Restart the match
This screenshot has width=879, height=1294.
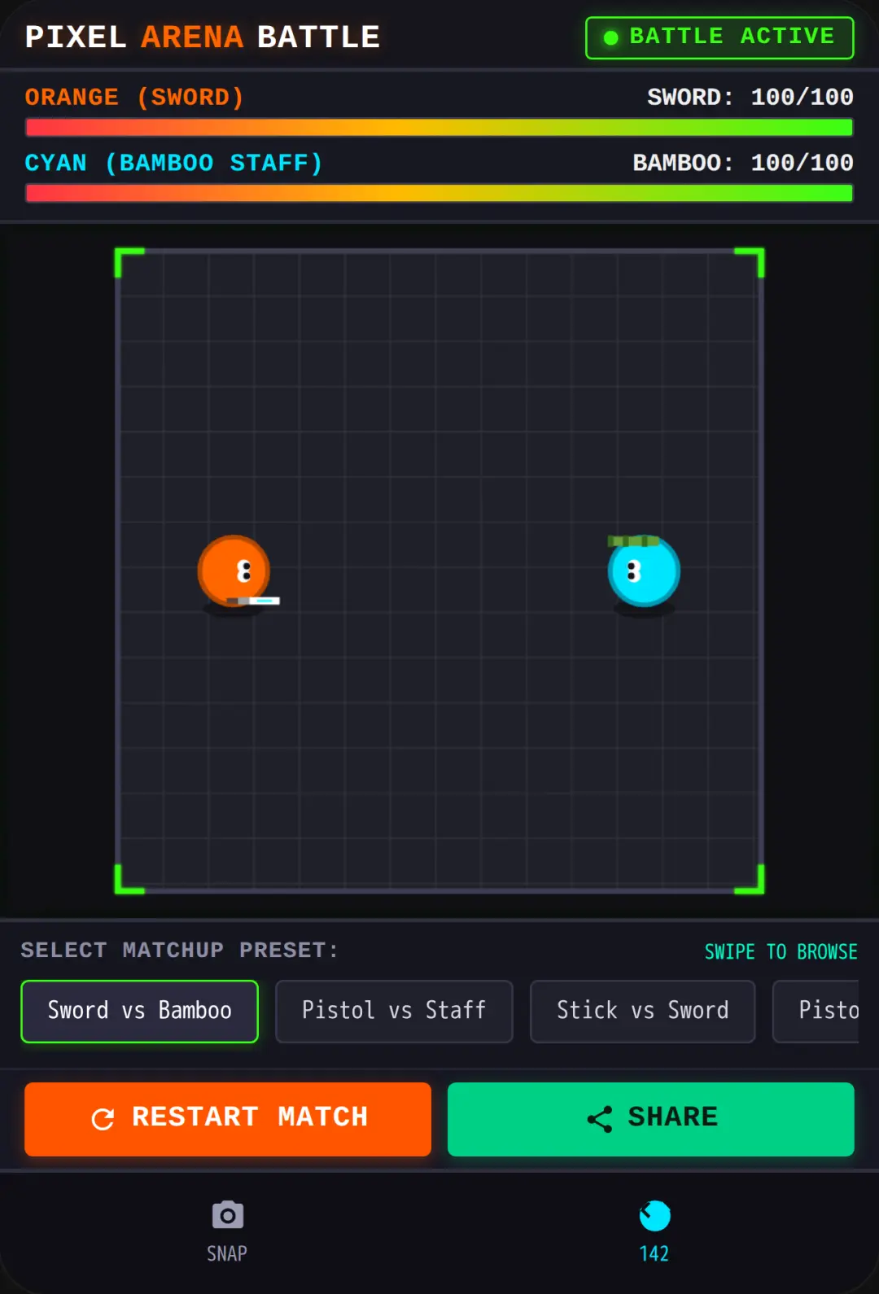228,1119
